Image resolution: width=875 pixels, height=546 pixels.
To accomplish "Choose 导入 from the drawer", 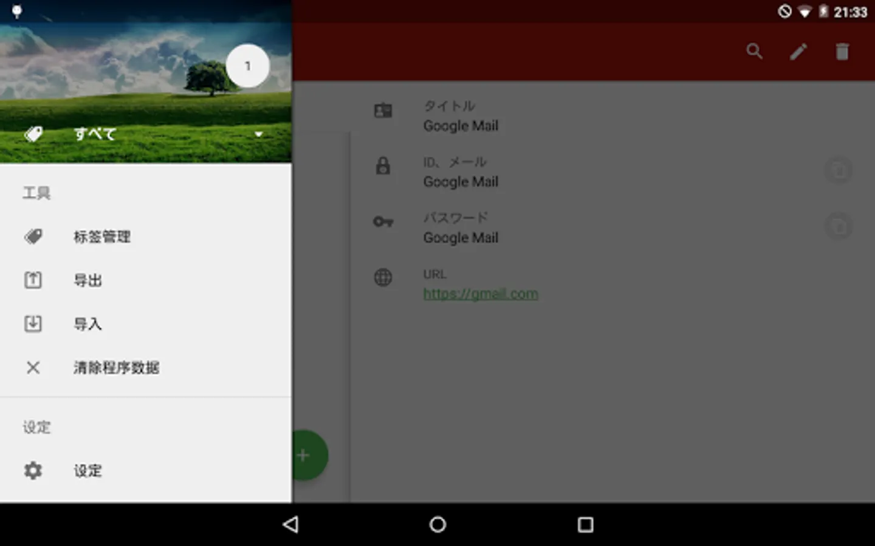I will [x=146, y=324].
